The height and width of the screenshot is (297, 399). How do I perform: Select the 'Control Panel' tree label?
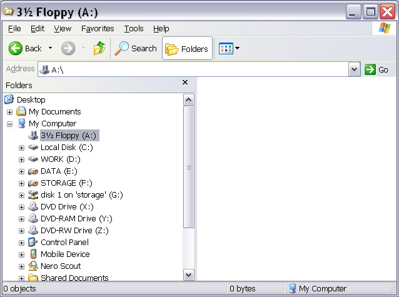64,242
